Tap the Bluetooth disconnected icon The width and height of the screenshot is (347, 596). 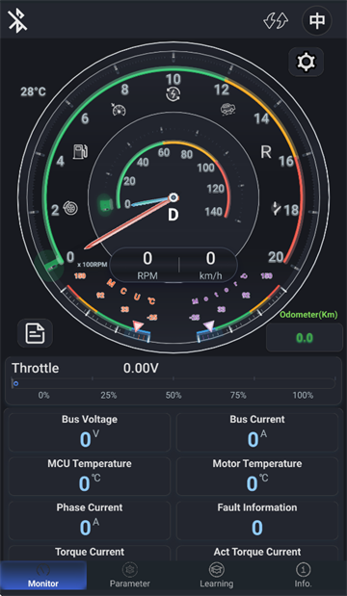coord(18,21)
